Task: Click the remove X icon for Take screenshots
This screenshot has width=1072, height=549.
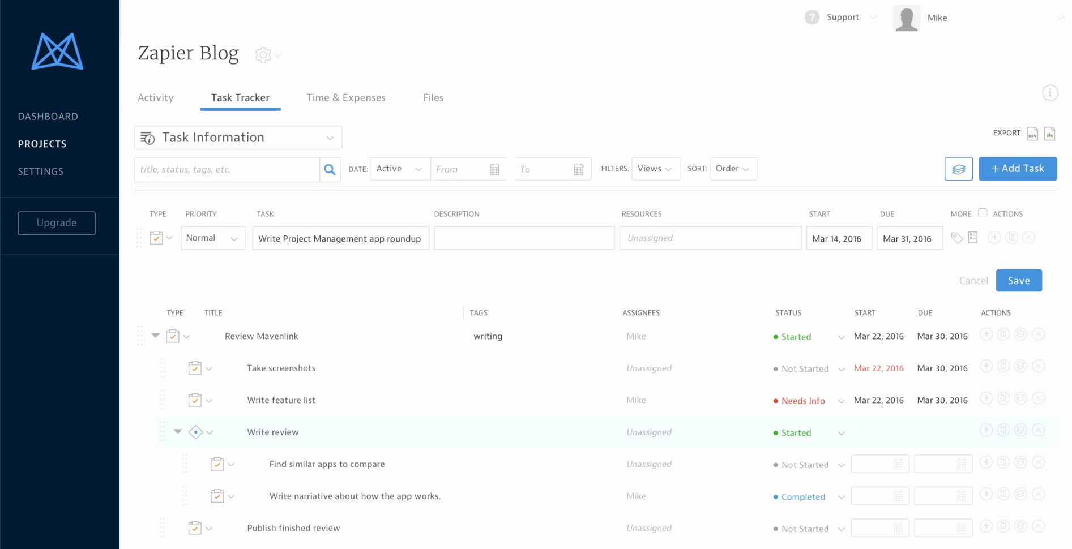Action: 1038,366
